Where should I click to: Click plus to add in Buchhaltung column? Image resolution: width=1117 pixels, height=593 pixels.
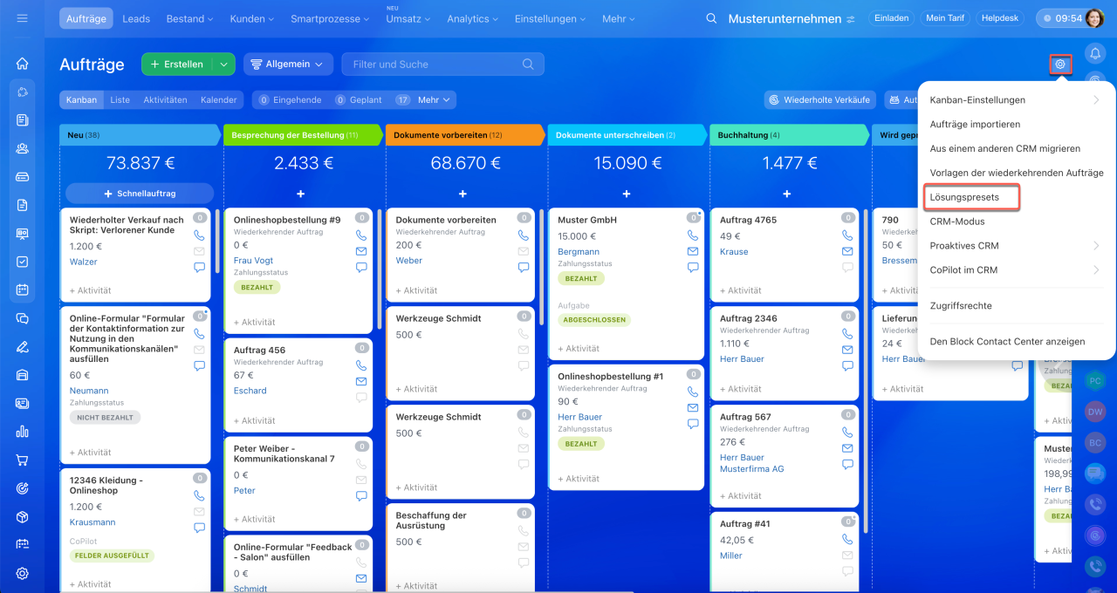pos(787,194)
